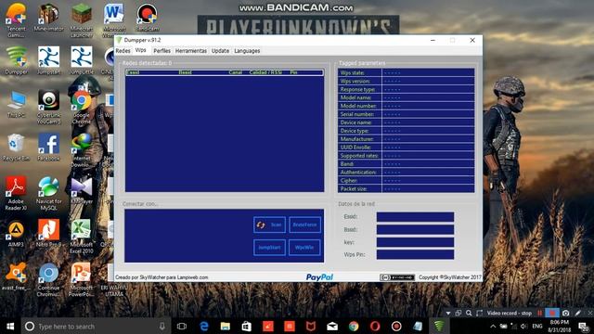The height and width of the screenshot is (334, 594).
Task: Launch Minecraft Launcher desktop icon
Action: 82,20
